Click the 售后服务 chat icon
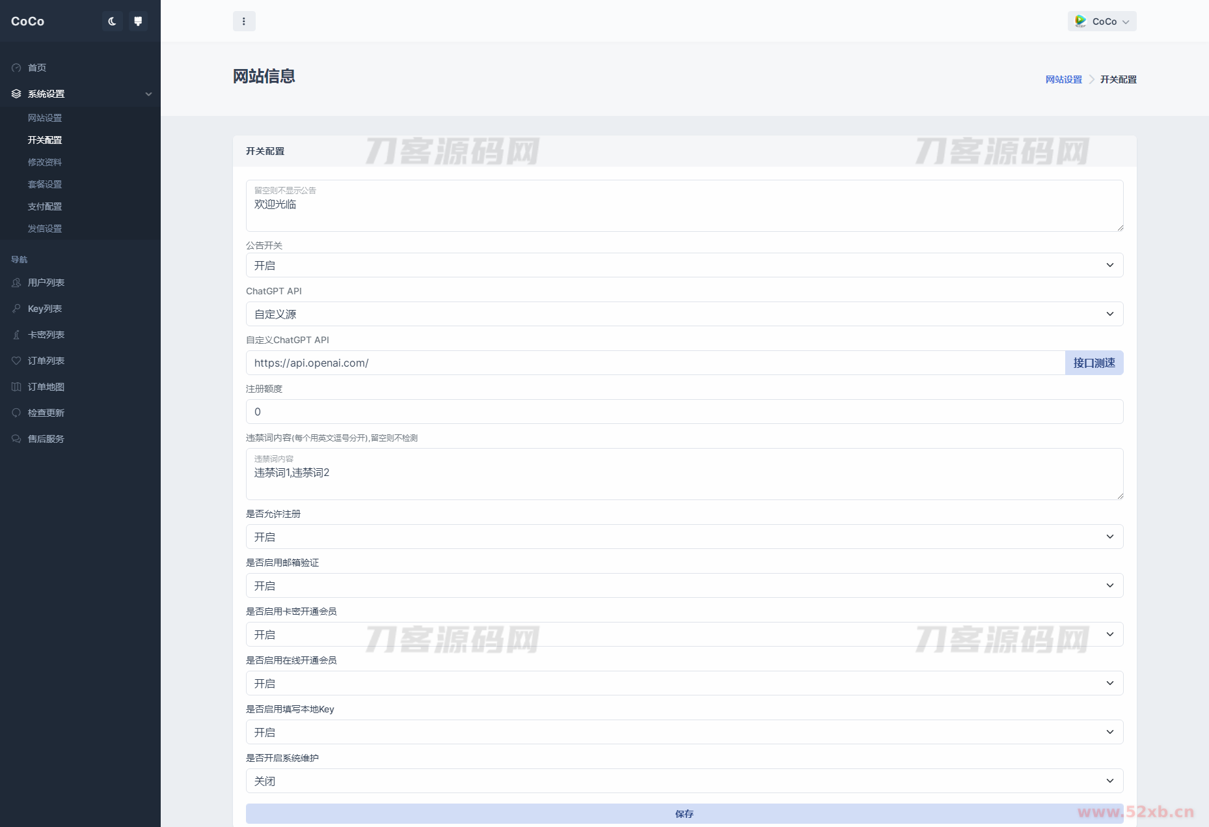Screen dimensions: 1209x827 [x=16, y=439]
